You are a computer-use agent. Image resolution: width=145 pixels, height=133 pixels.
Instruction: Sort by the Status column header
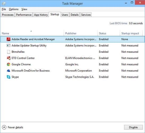(x=109, y=33)
